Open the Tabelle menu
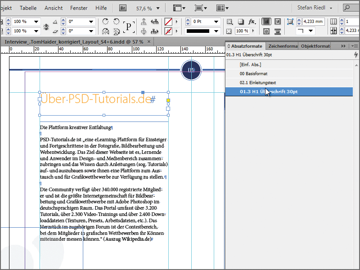The image size is (360, 270). point(28,8)
